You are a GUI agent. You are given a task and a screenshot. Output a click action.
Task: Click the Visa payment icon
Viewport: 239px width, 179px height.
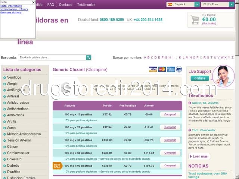(x=153, y=69)
